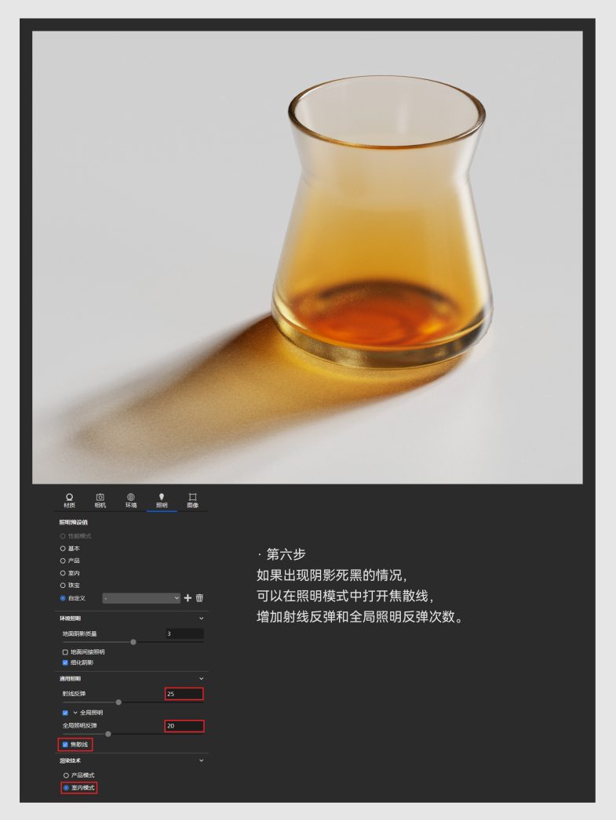This screenshot has width=616, height=820.
Task: Select the 产品模式 rendering radio button
Action: (x=66, y=775)
